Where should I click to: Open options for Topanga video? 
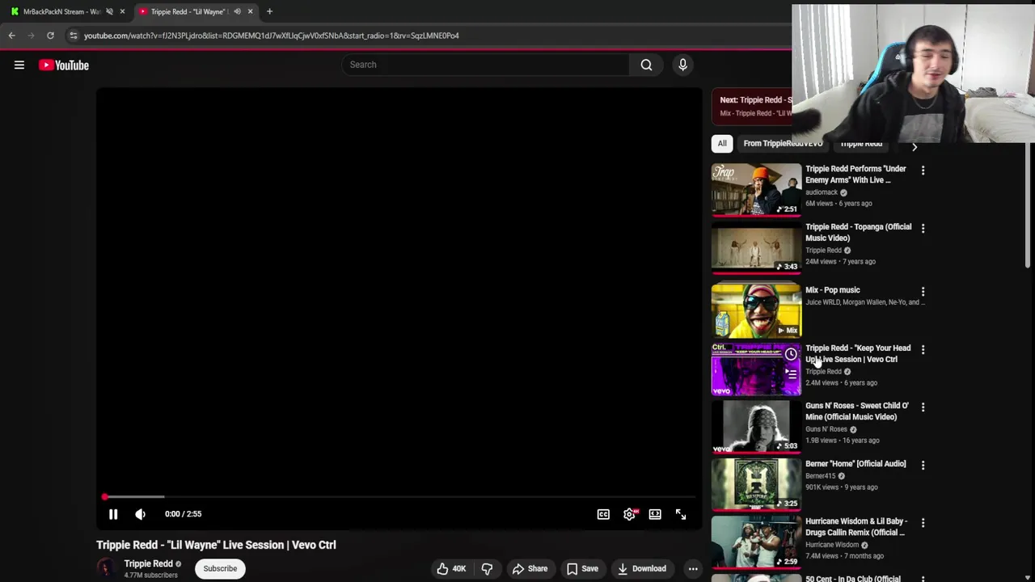923,229
